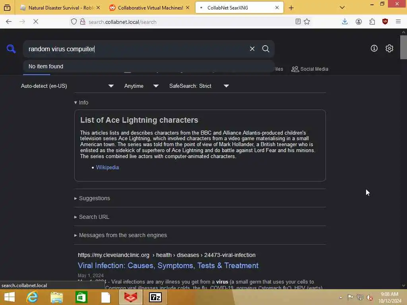Open the SearXNG about info icon
Viewport: 407px width, 305px height.
(x=374, y=48)
